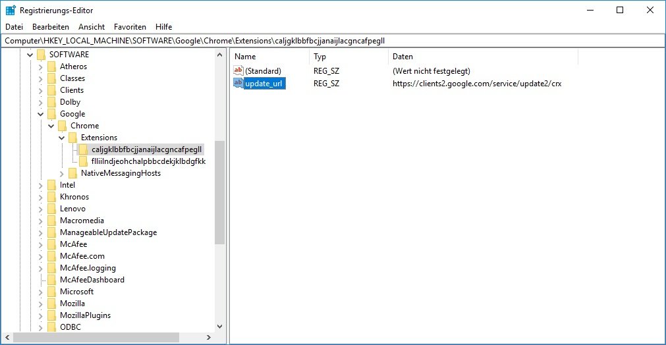This screenshot has height=345, width=666.
Task: Click the Lenovo folder icon
Action: (x=52, y=209)
